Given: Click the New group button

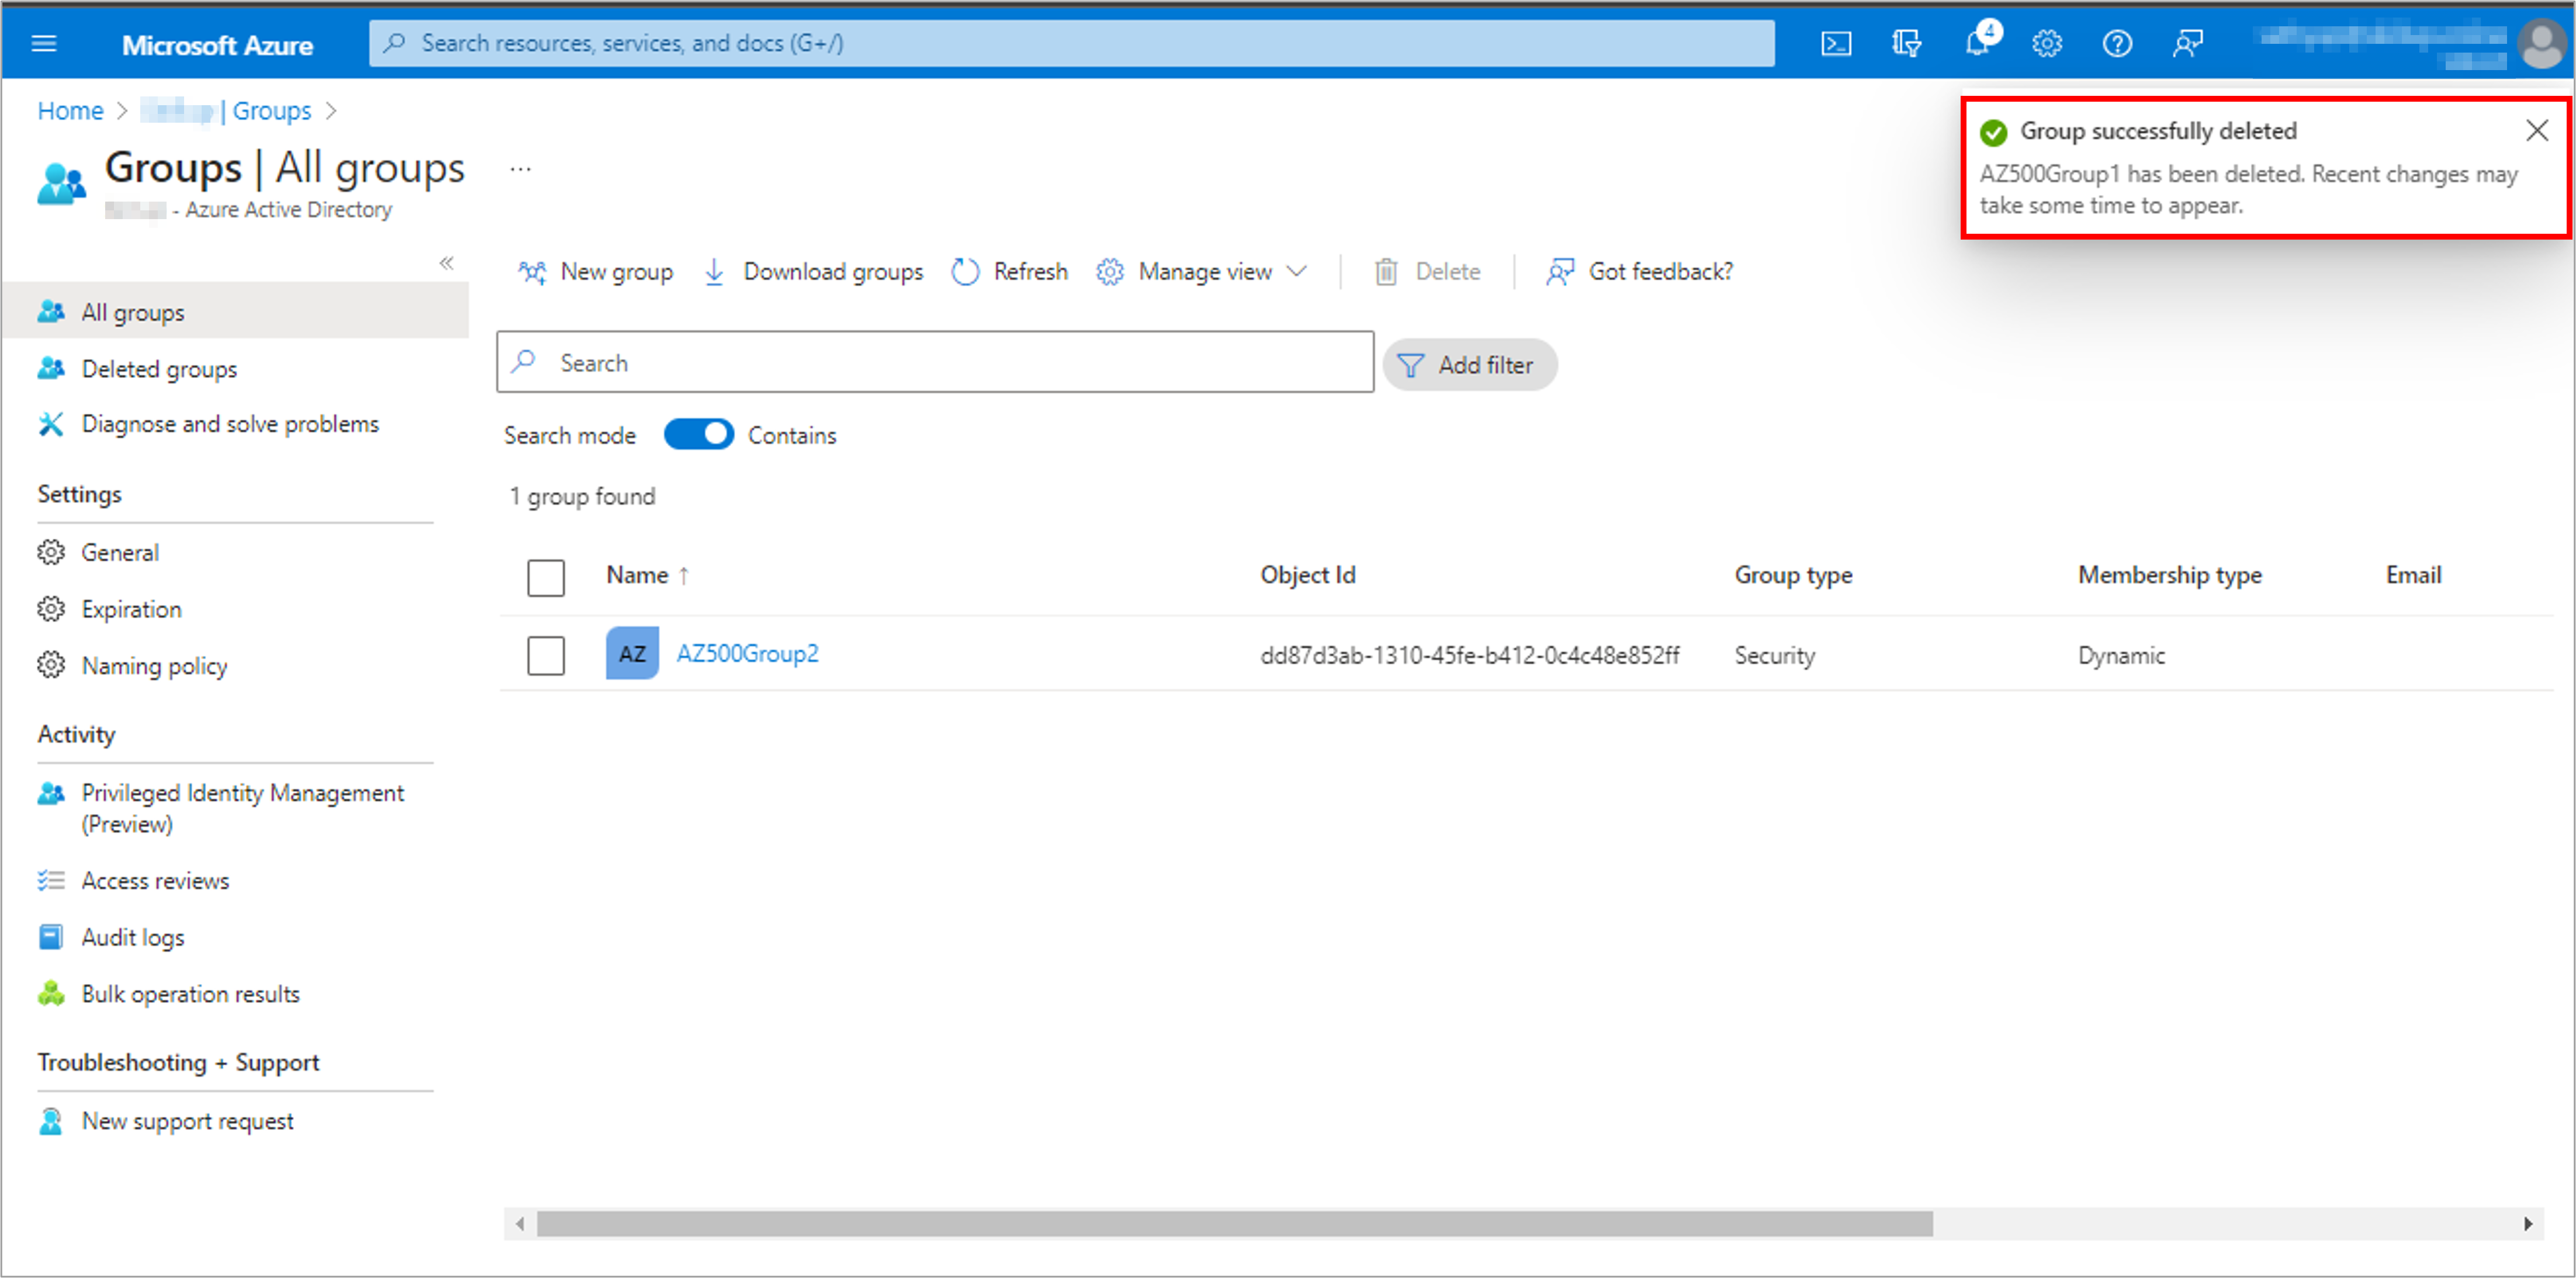Looking at the screenshot, I should (595, 271).
